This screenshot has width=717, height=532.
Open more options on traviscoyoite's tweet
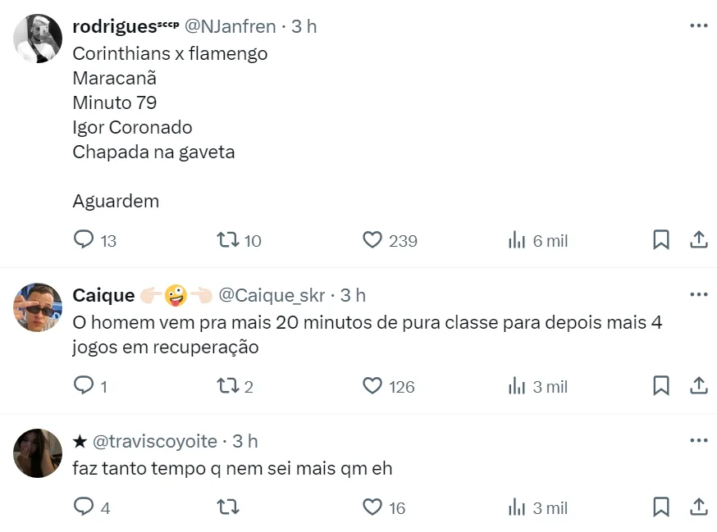point(698,441)
